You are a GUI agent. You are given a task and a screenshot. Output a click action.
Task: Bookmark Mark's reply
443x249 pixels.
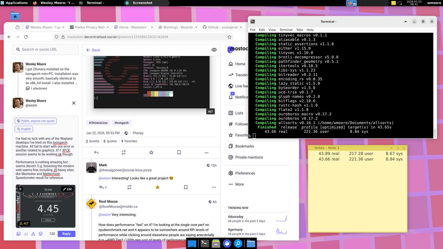[x=186, y=187]
